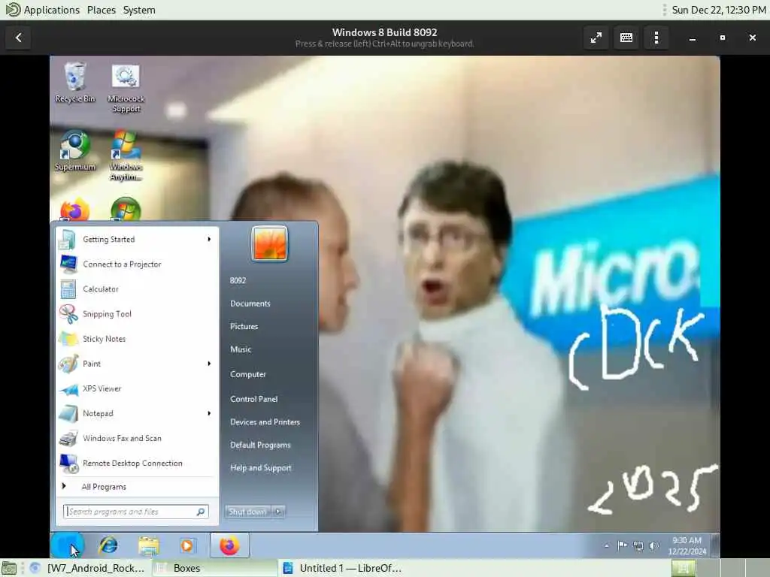770x577 pixels.
Task: Open Music from Start menu
Action: point(241,349)
